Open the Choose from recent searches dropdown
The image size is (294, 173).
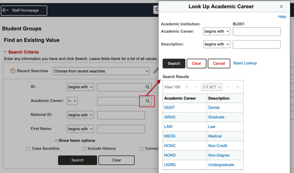pos(101,71)
